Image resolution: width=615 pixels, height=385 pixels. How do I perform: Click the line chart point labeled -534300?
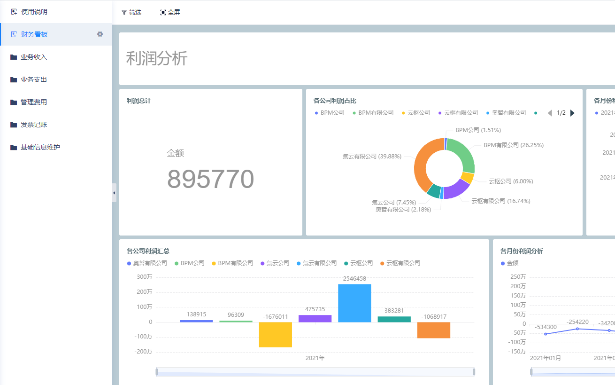(546, 334)
